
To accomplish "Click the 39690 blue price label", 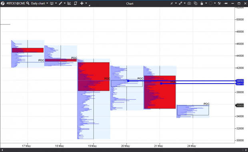I will pyautogui.click(x=240, y=81).
